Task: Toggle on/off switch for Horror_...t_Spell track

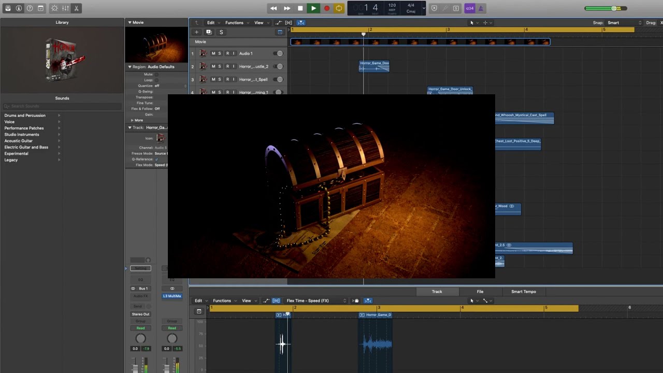Action: click(278, 79)
